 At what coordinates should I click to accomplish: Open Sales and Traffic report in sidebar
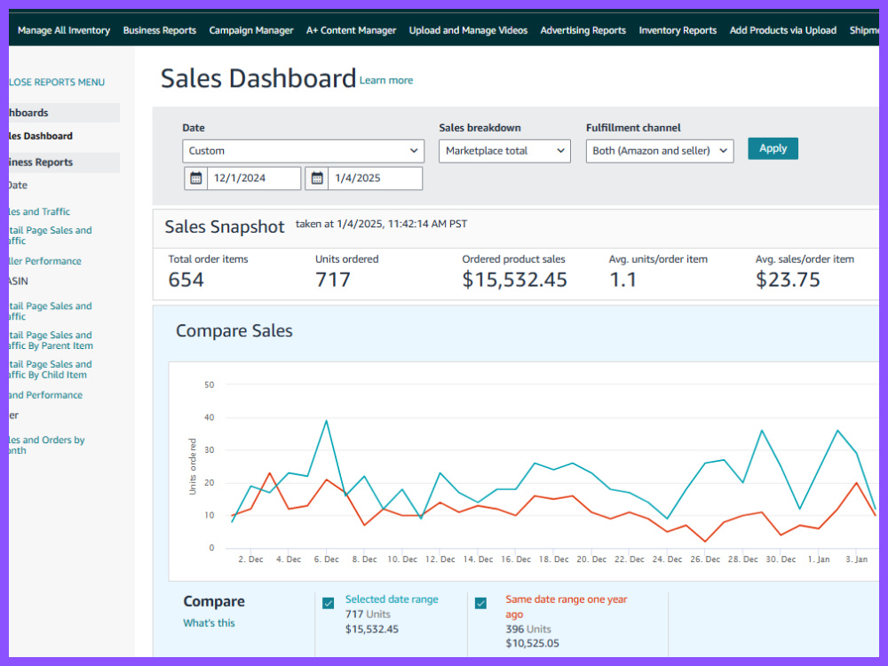[40, 212]
